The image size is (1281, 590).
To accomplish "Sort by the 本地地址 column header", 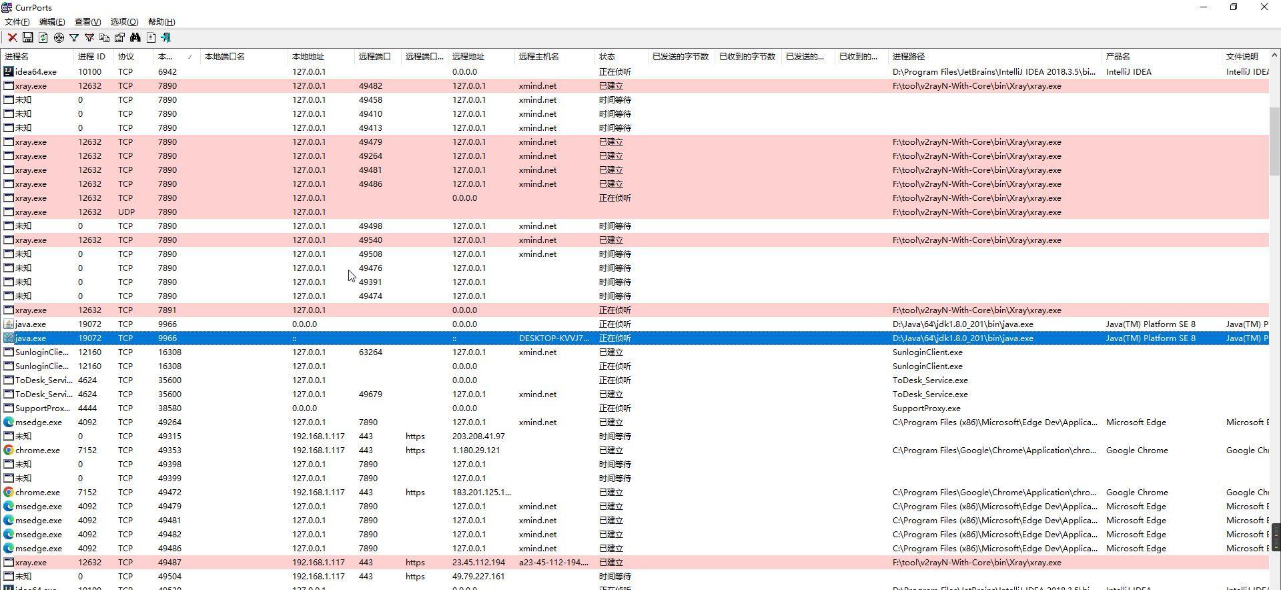I will pyautogui.click(x=320, y=57).
